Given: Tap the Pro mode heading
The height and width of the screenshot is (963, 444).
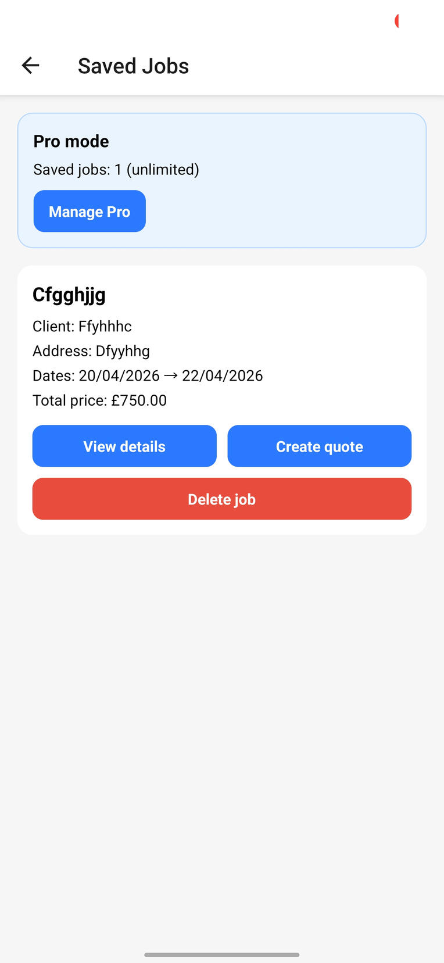Looking at the screenshot, I should tap(71, 141).
